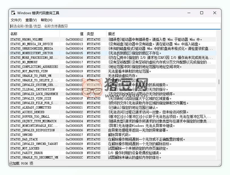Minimize the error code lookup window

pos(189,13)
